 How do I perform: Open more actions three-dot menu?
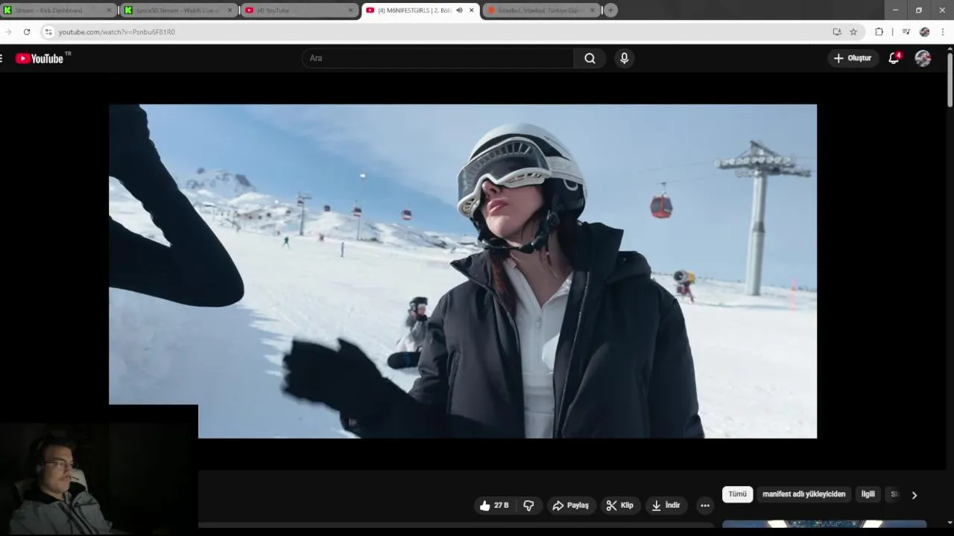(x=705, y=505)
